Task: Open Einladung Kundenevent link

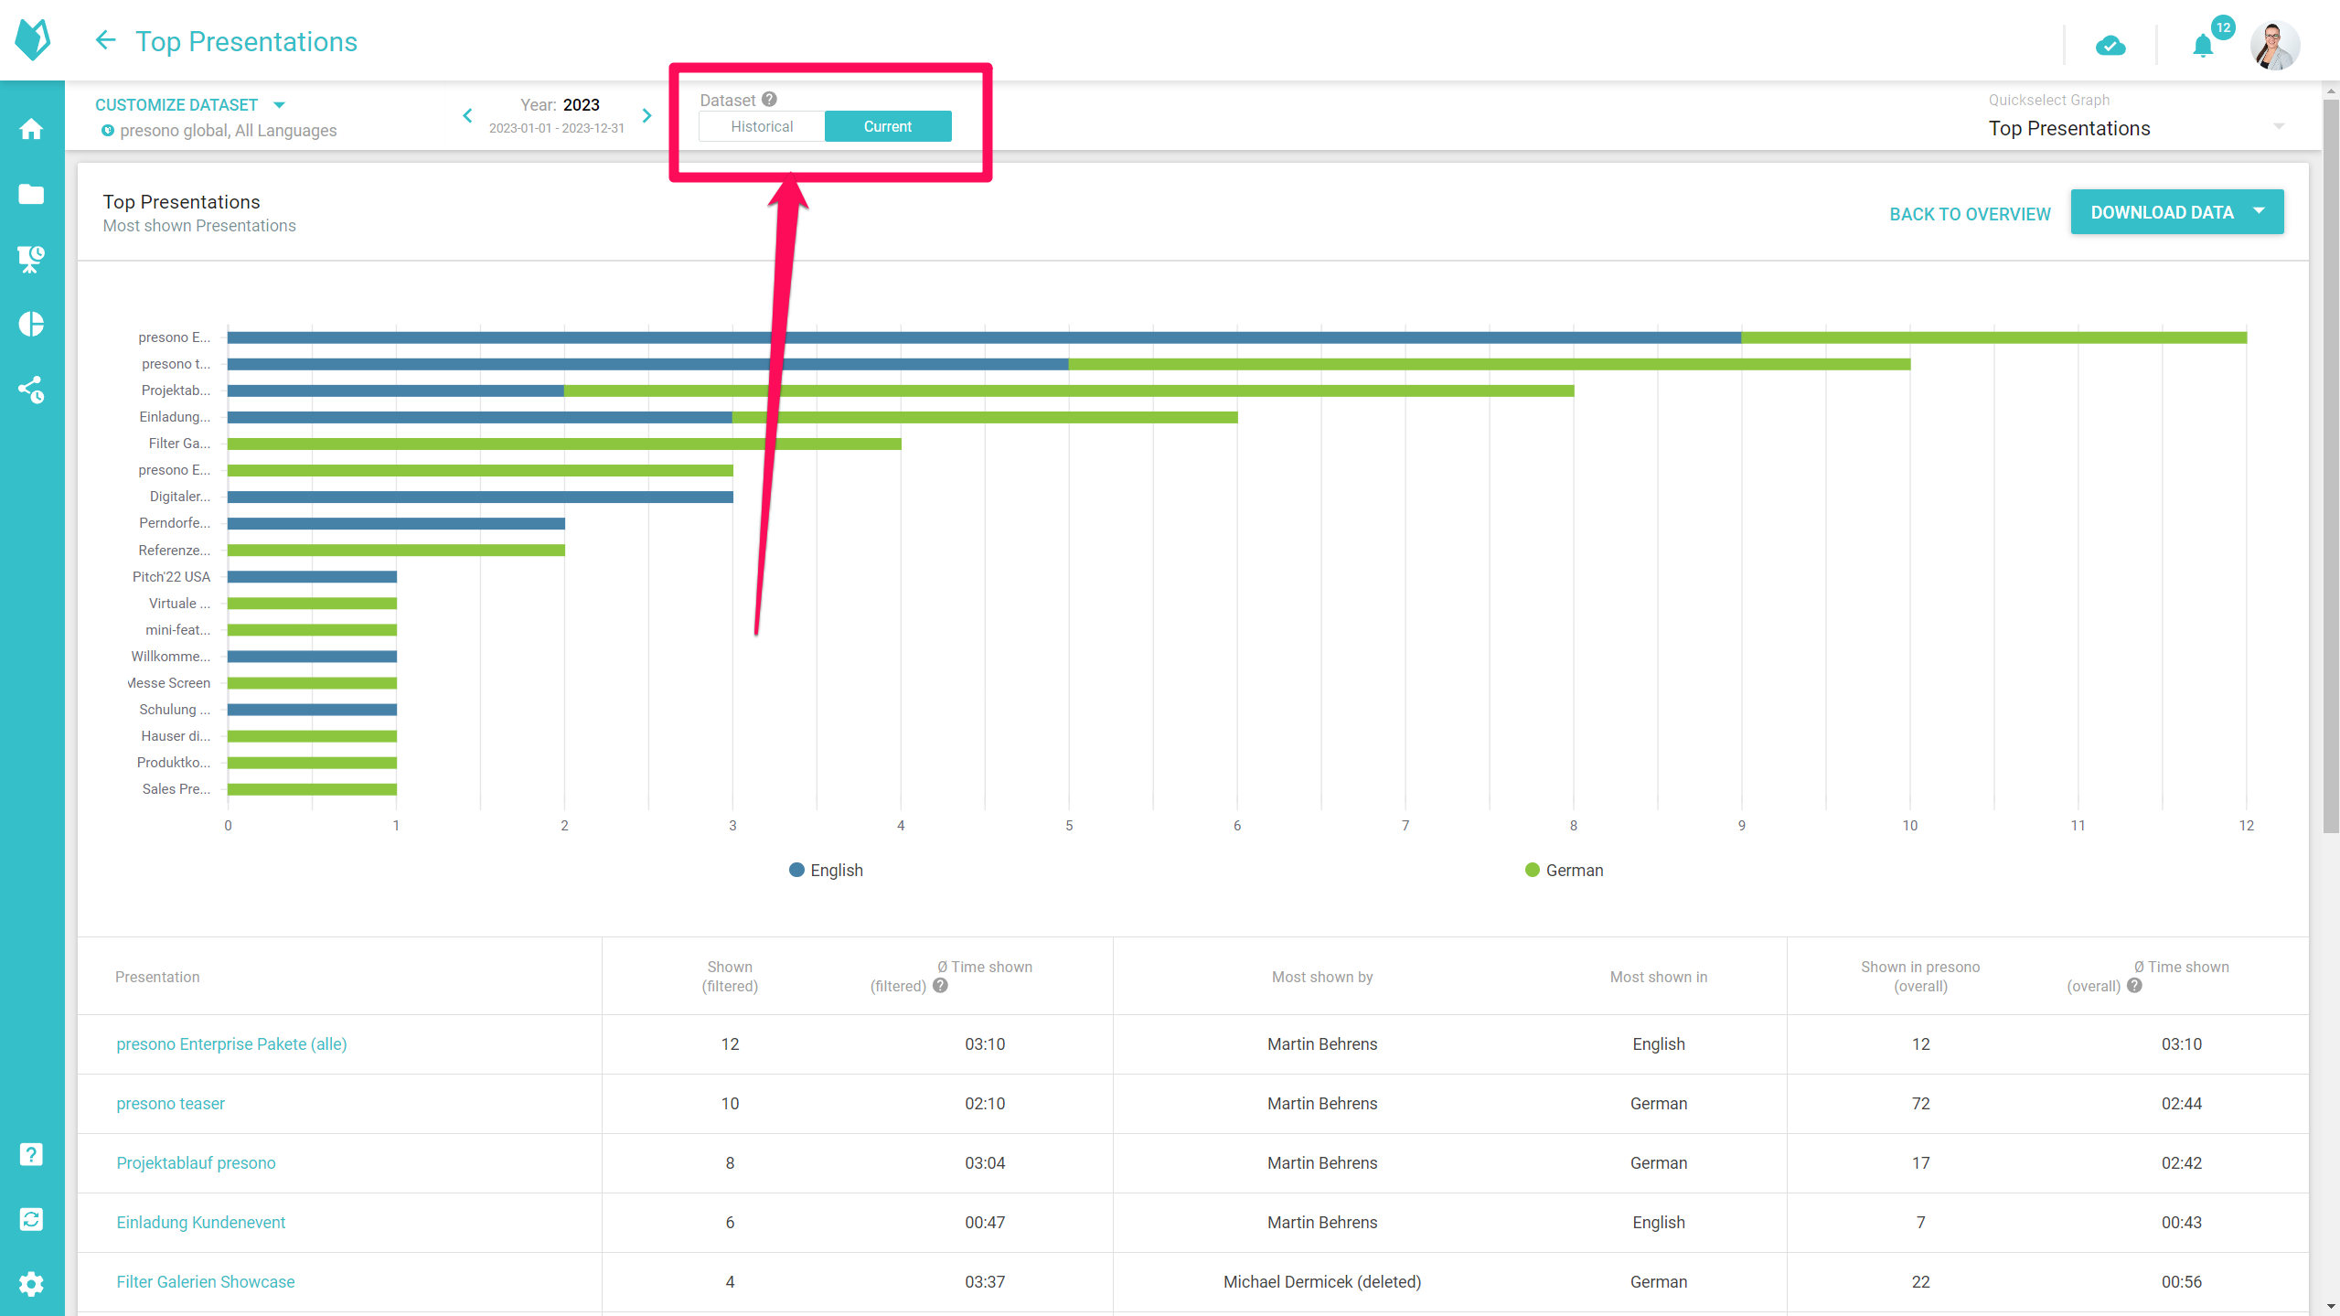Action: click(201, 1223)
